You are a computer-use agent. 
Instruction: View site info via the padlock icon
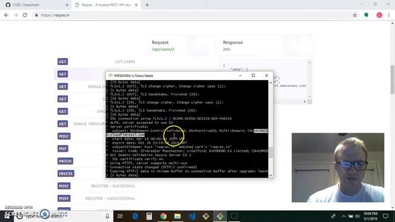(x=36, y=15)
